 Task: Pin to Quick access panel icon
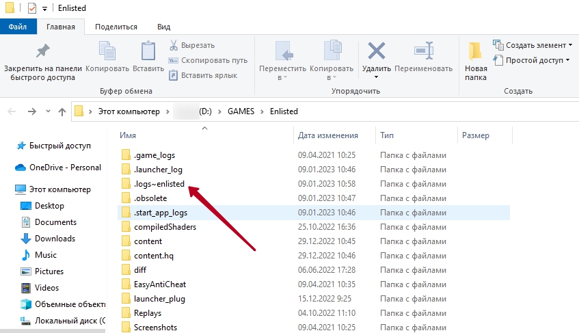pos(43,51)
